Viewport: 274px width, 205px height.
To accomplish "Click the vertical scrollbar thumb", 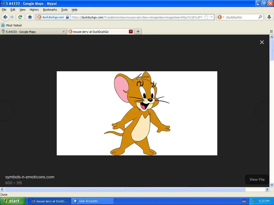I will pos(272,50).
